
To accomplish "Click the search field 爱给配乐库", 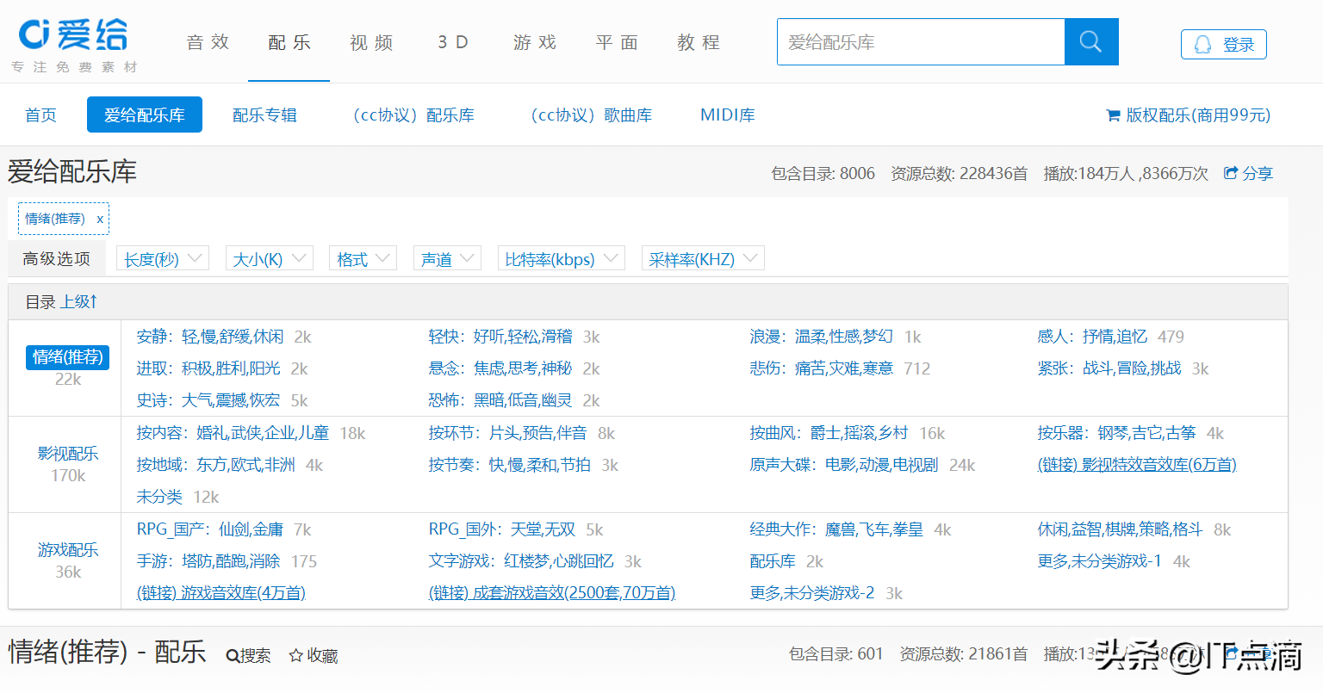I will pos(921,41).
